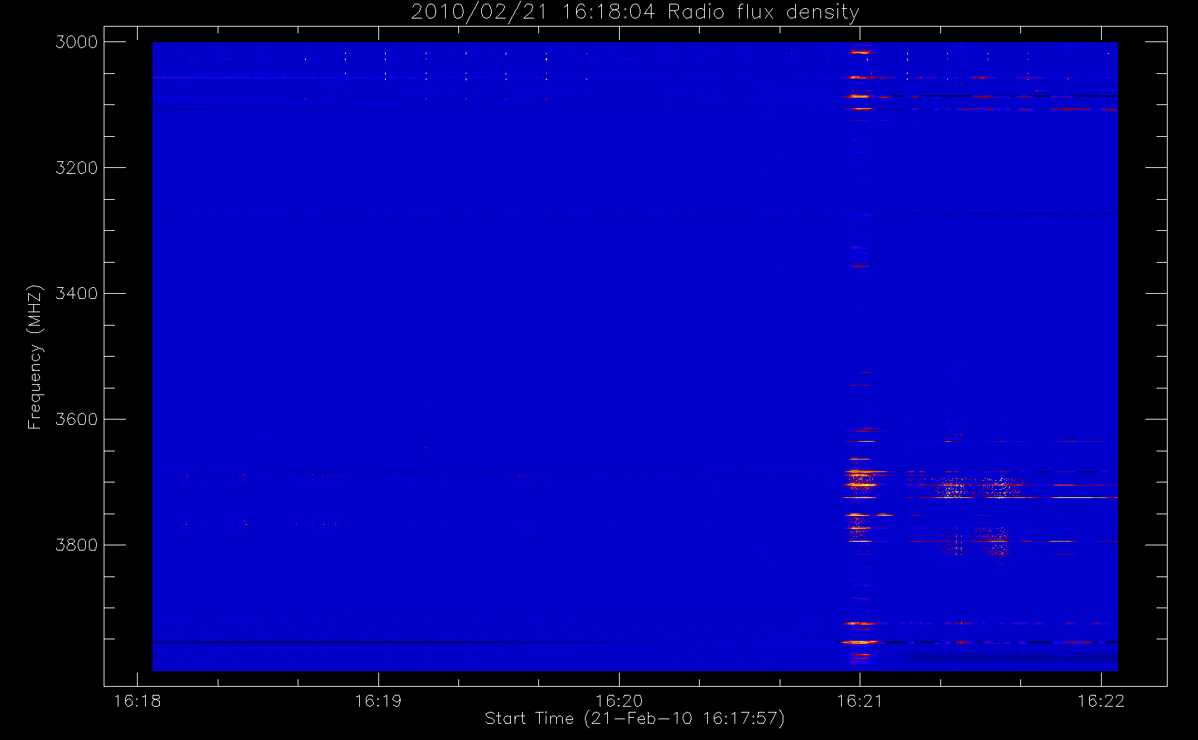1198x740 pixels.
Task: Click the 16:22 time tick label
Action: point(1101,701)
